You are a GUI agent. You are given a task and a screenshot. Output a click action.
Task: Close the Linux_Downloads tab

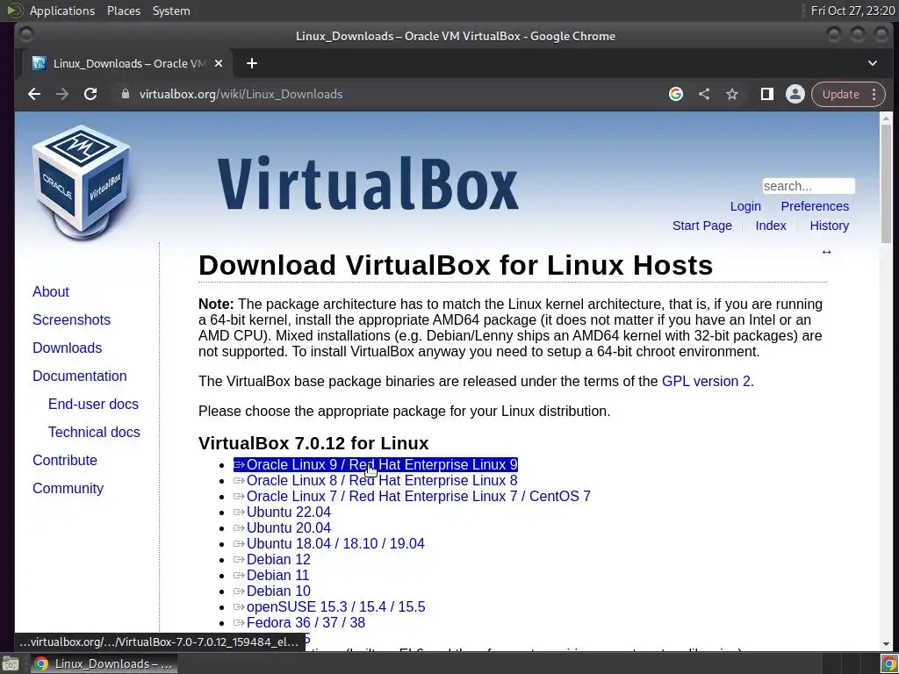(219, 63)
